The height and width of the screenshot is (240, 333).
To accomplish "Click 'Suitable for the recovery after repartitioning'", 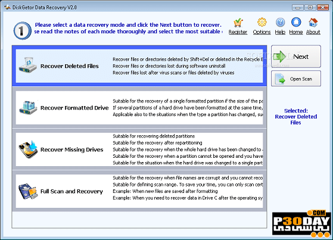I will 157,143.
